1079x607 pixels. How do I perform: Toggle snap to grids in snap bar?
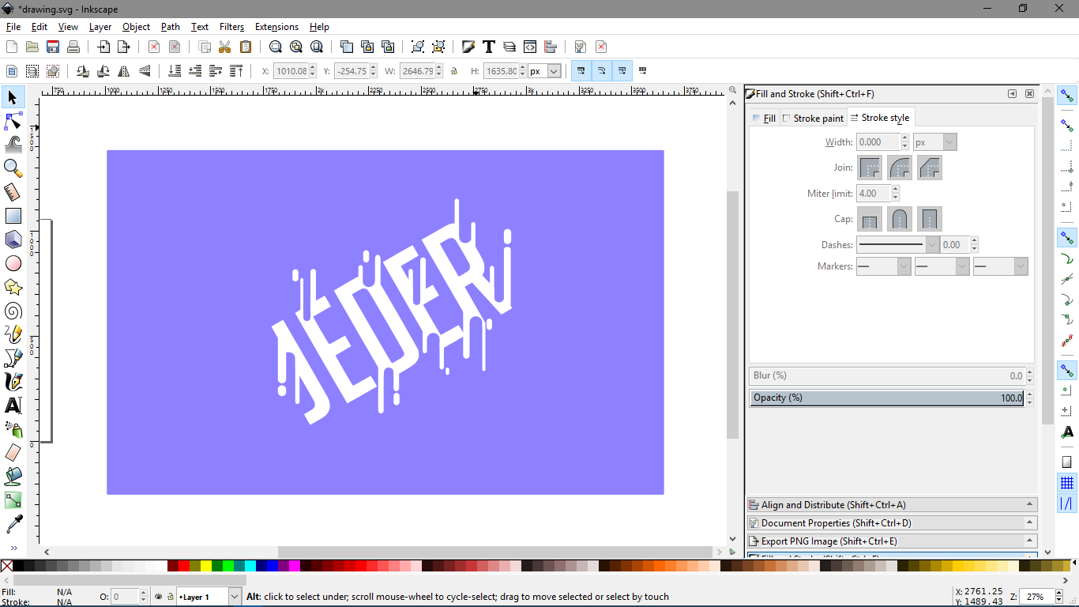tap(1067, 483)
